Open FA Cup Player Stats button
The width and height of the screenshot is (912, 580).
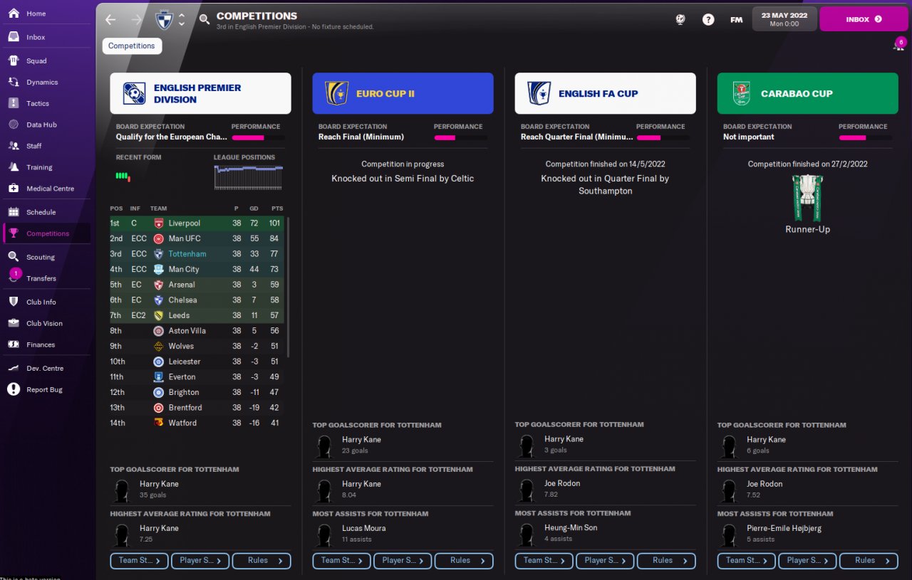605,561
